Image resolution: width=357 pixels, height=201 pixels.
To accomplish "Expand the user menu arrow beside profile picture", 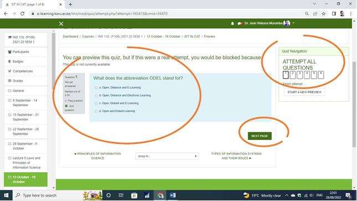I will 293,23.
